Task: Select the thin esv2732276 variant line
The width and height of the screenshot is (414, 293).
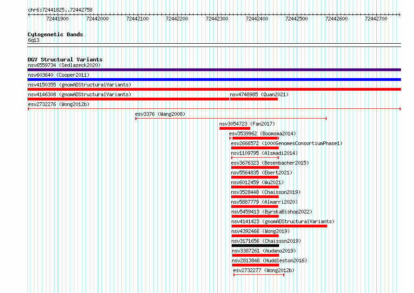Action: click(214, 109)
